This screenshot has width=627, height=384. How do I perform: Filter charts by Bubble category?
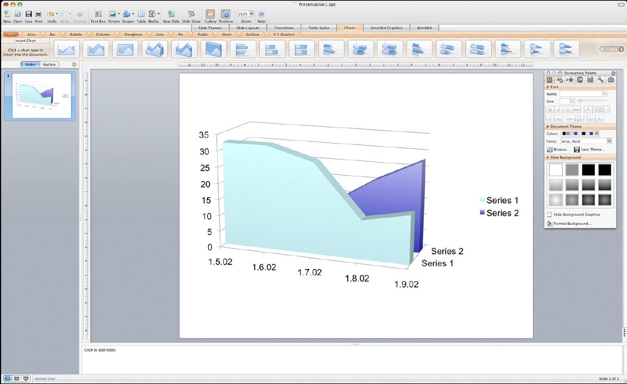76,34
